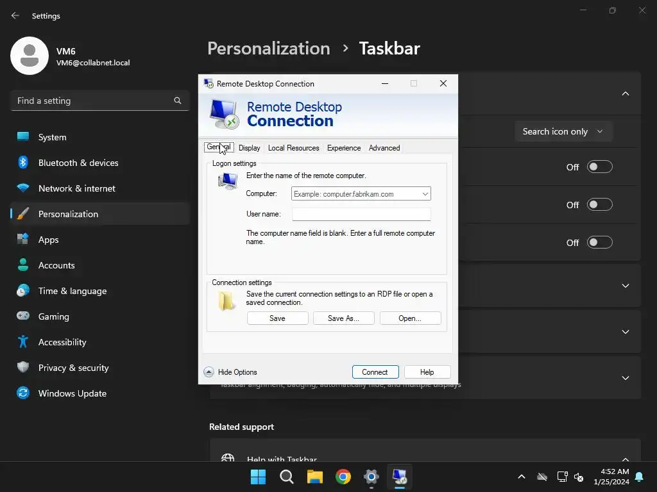Expand the Taskbar behaviors section chevron
657x492 pixels.
pos(626,378)
